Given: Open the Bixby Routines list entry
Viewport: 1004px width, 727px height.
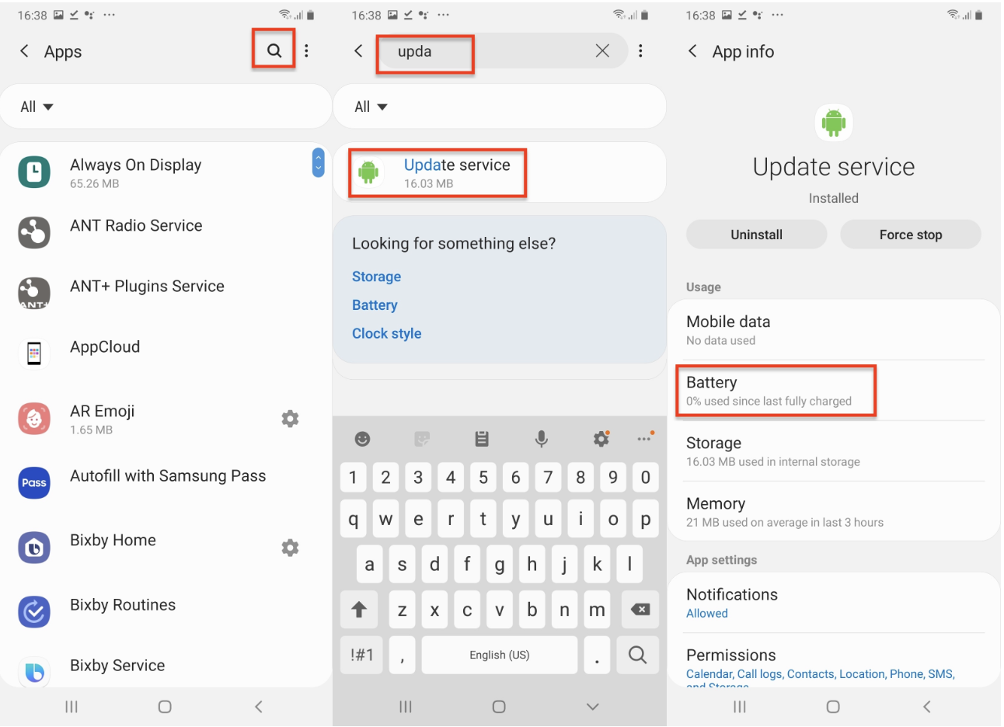Looking at the screenshot, I should coord(166,611).
